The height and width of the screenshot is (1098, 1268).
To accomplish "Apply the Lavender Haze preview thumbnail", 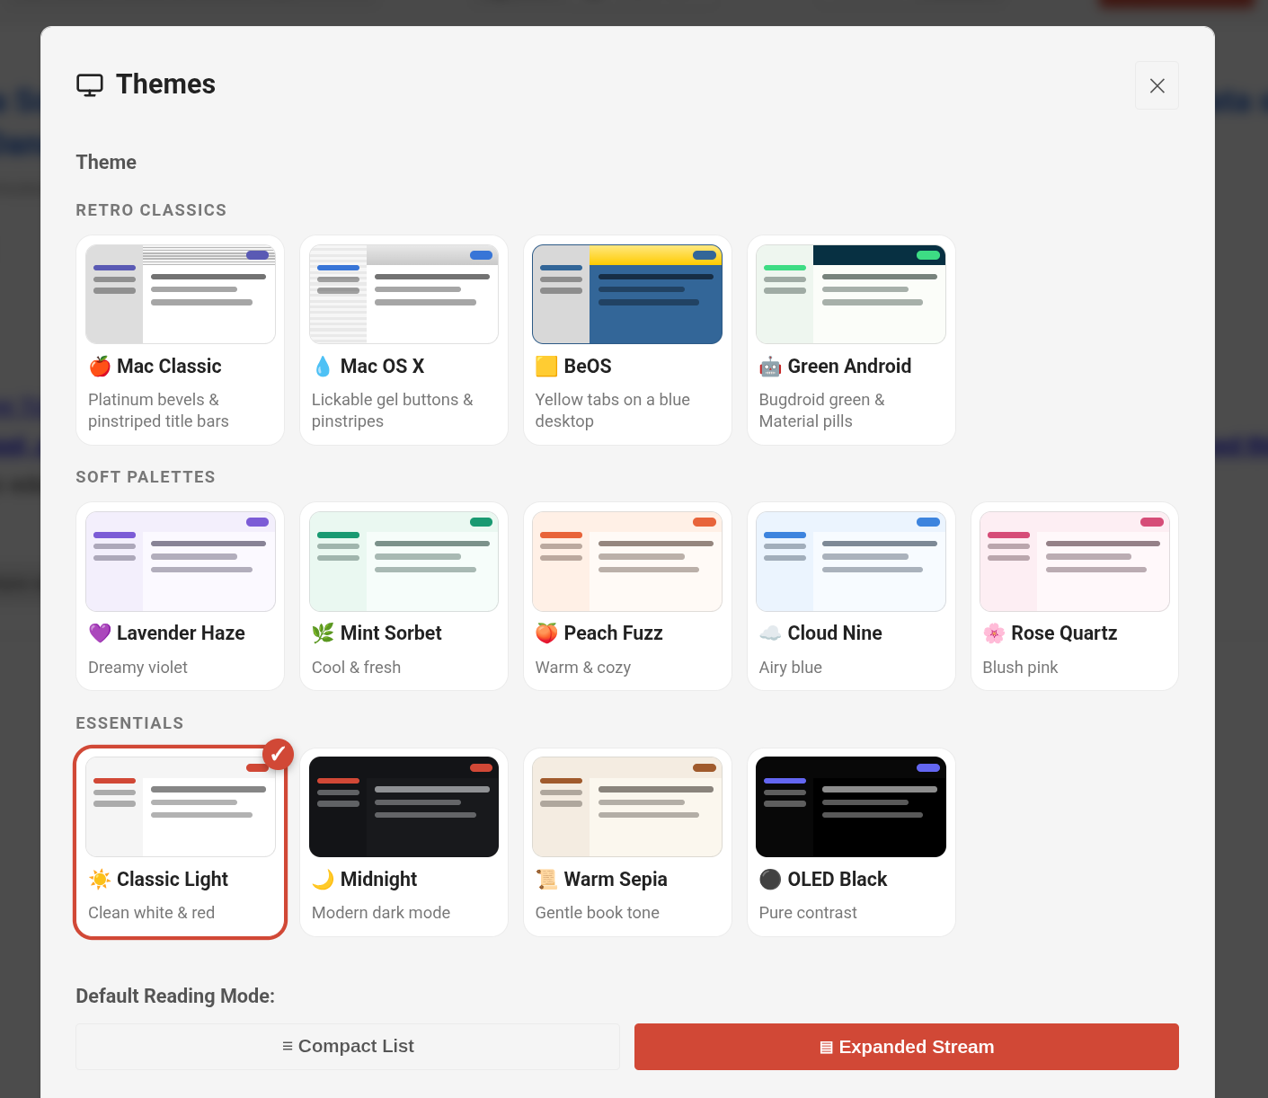I will point(181,562).
